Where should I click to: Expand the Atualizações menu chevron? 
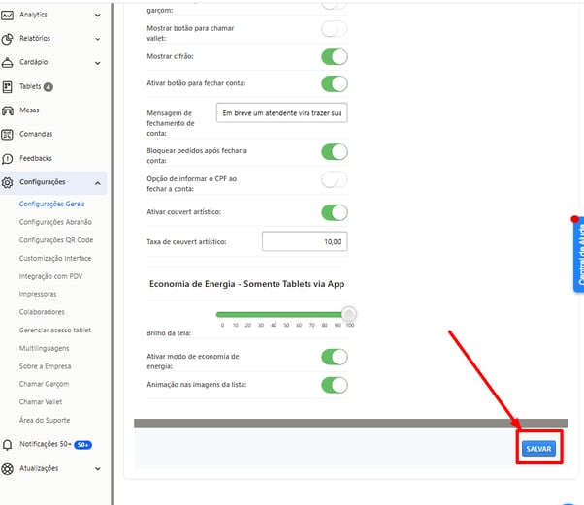99,468
